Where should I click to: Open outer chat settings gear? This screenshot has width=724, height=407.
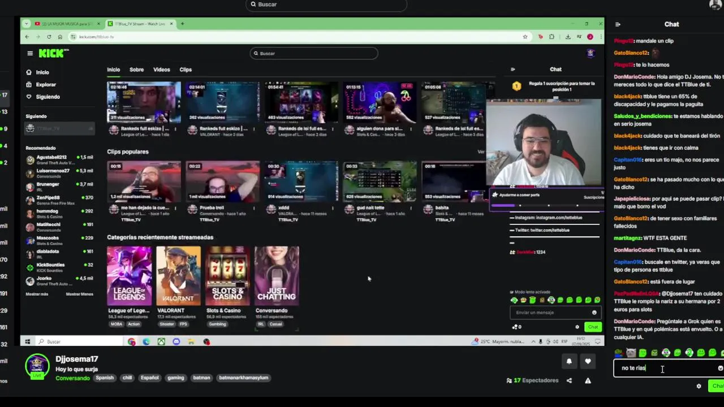(699, 386)
